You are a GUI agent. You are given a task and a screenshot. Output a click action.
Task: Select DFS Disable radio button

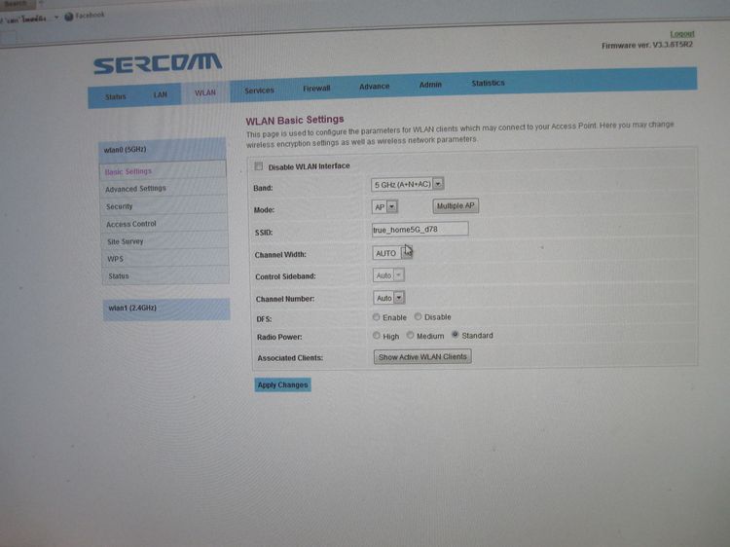pos(419,316)
